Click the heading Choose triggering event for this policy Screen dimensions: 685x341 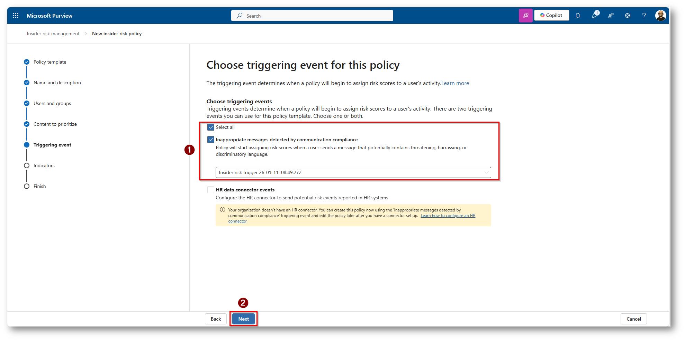pos(303,65)
